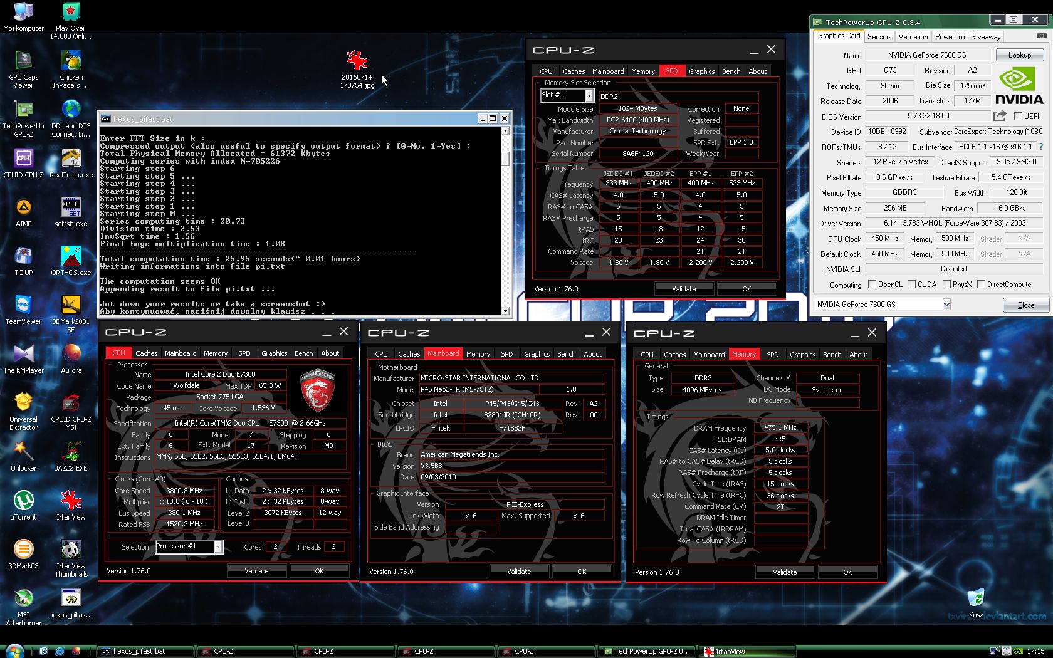Launch CPUID CPU-Z desktop shortcut
The image size is (1053, 658).
click(x=23, y=163)
